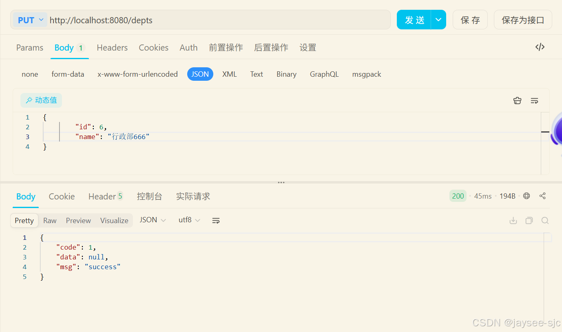Switch to the Auth tab
This screenshot has height=332, width=562.
click(x=188, y=48)
